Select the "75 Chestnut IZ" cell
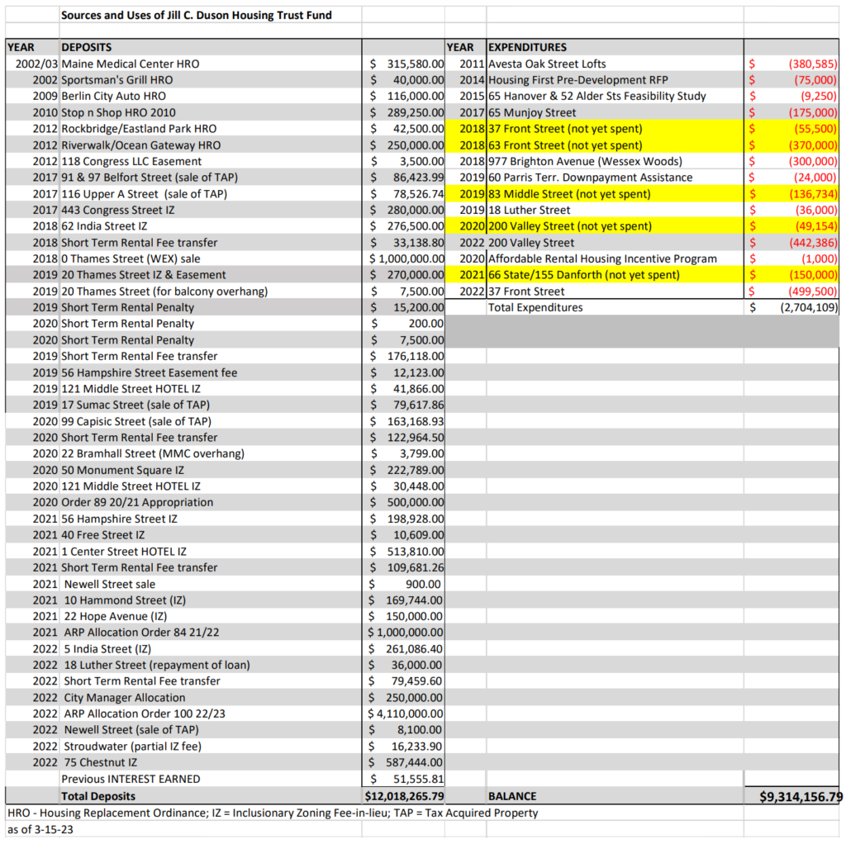Screen dimensions: 846x844 (100, 762)
